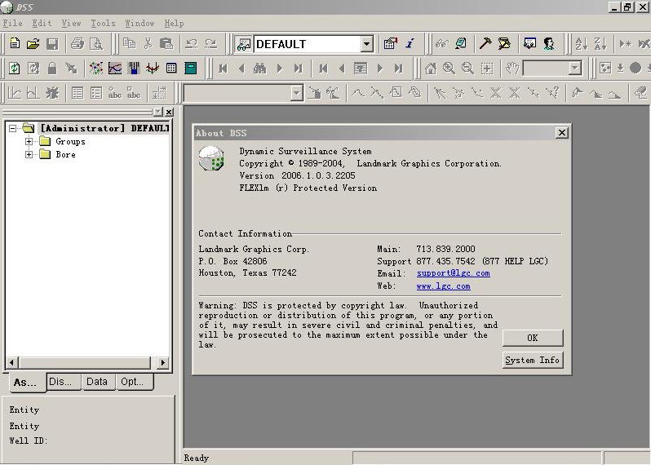Click the green refresh document icon
The height and width of the screenshot is (465, 651).
pos(15,68)
